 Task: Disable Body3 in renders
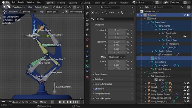coord(188,91)
